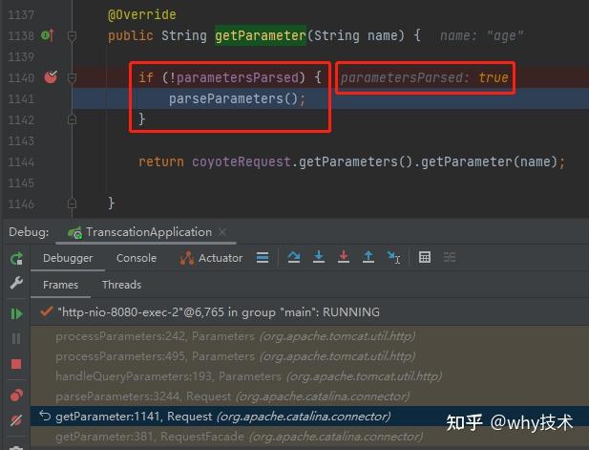This screenshot has height=450, width=589.
Task: Click the Step Into icon
Action: point(319,257)
